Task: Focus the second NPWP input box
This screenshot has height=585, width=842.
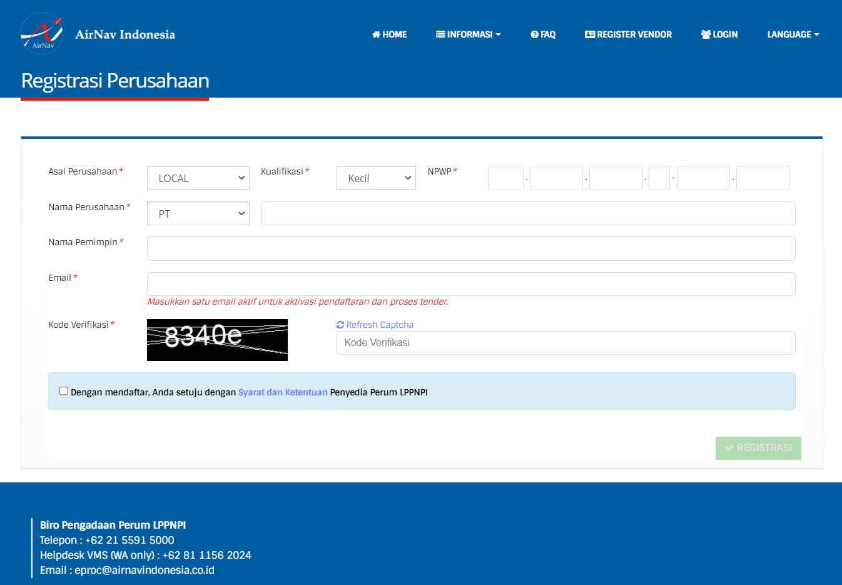Action: tap(556, 178)
